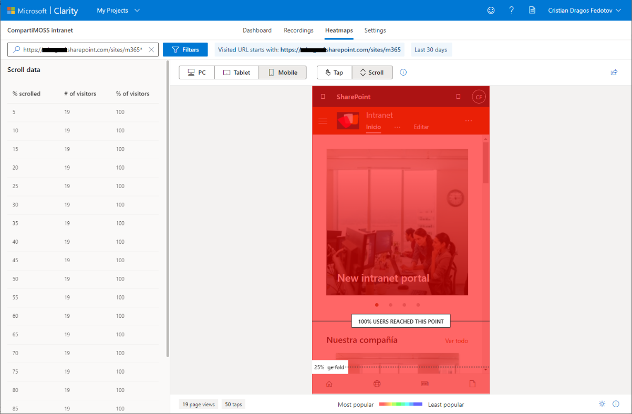
Task: Click the help question mark icon
Action: pyautogui.click(x=511, y=10)
